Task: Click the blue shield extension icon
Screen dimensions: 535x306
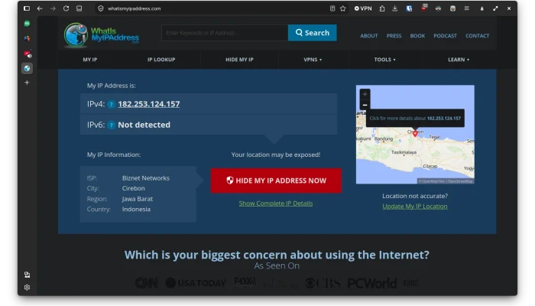Action: pos(409,8)
